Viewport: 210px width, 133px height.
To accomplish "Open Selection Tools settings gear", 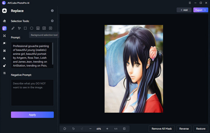I will click(x=52, y=21).
